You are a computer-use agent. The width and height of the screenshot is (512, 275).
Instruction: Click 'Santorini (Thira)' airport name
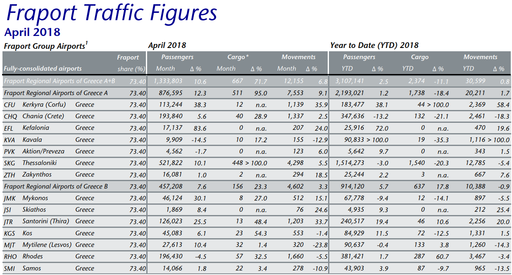(46, 221)
